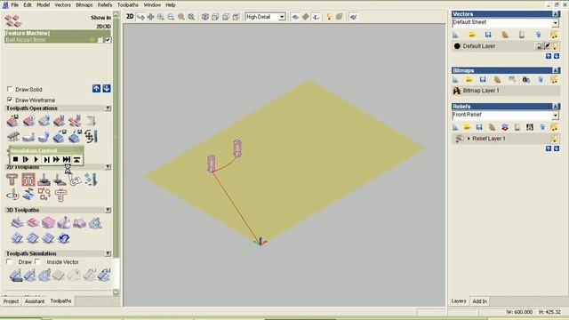Switch to the Add In tab
This screenshot has width=569, height=320.
[480, 301]
